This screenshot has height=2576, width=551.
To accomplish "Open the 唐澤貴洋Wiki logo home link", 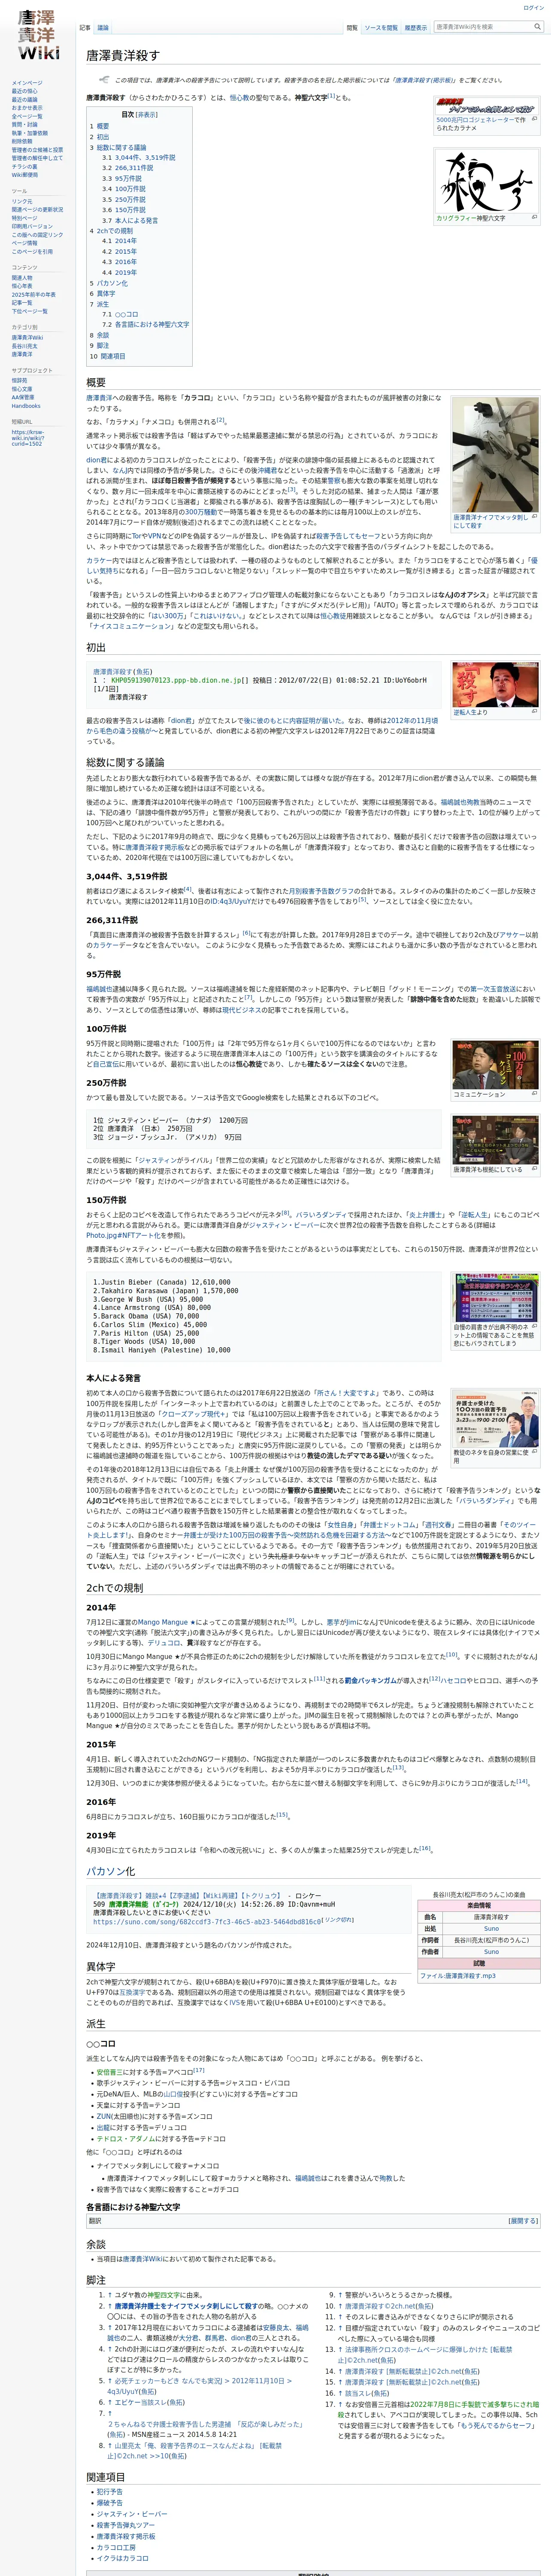I will (38, 36).
